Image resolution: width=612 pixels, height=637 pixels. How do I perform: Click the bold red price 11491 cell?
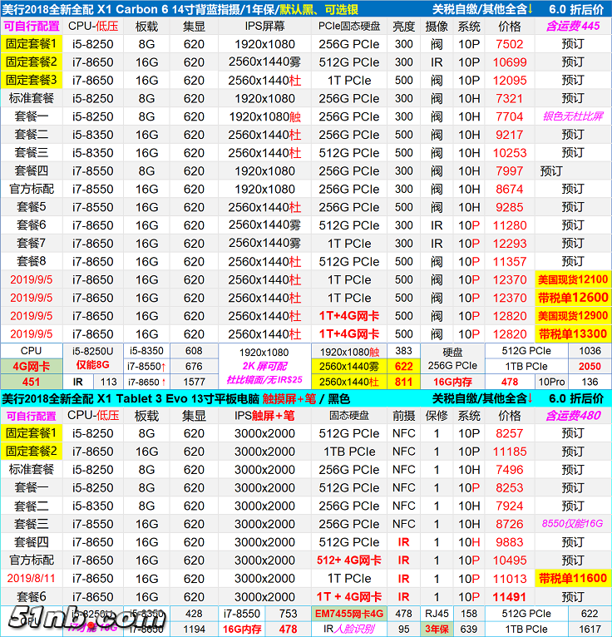(x=510, y=597)
